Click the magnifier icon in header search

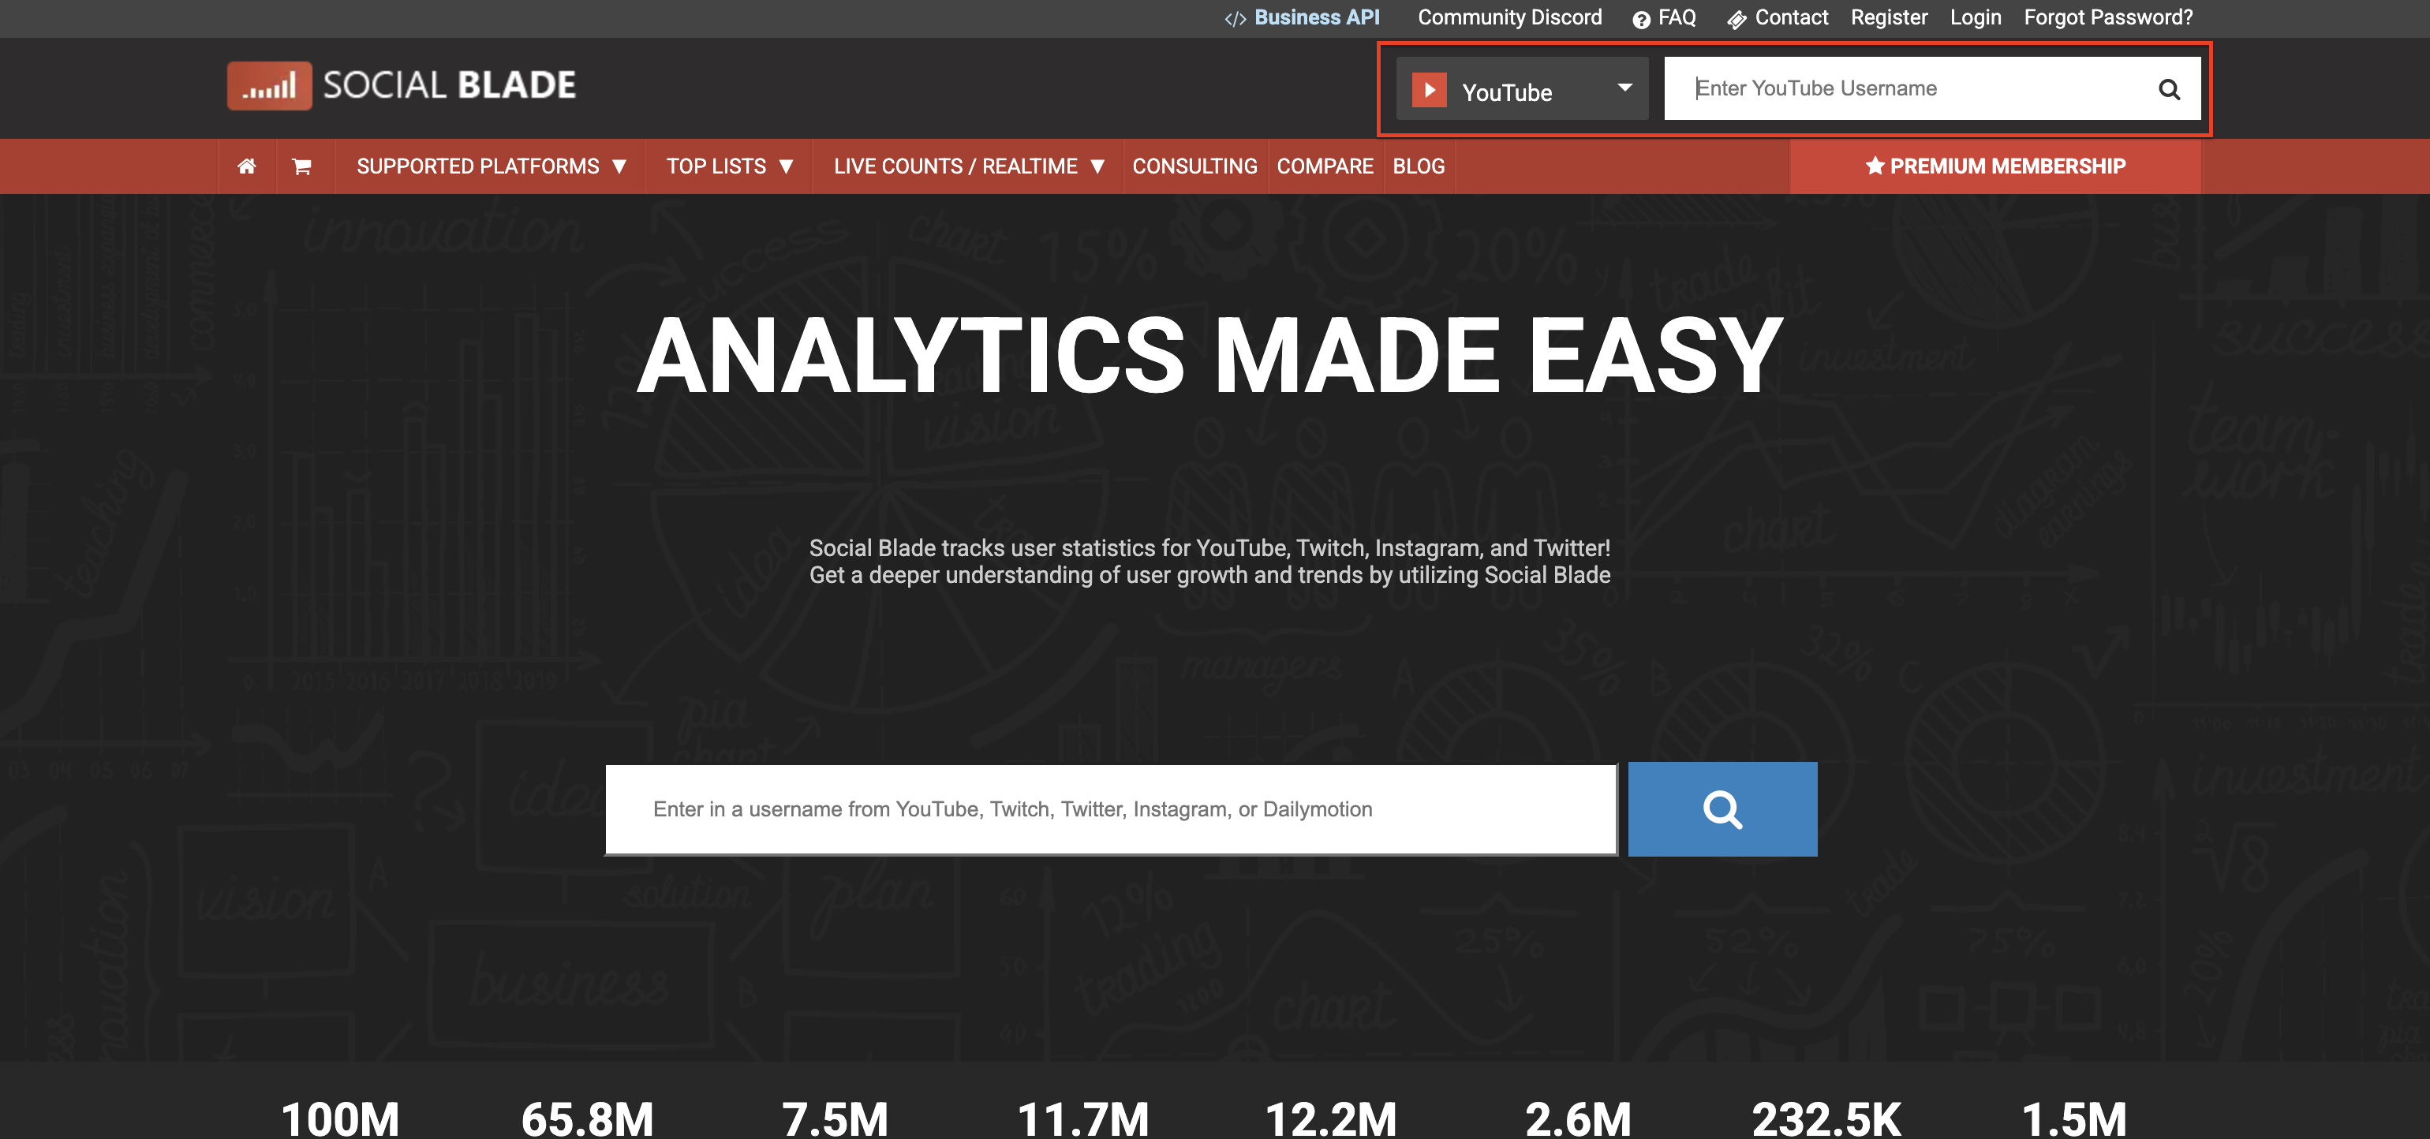pyautogui.click(x=2169, y=88)
